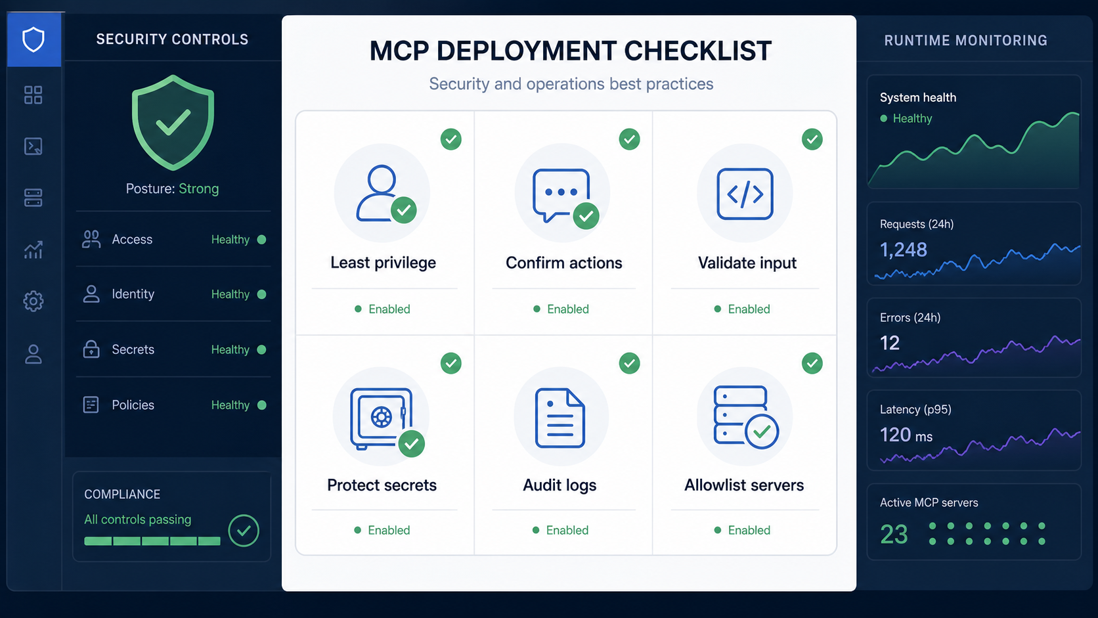Click Enabled status under Validate input
Image resolution: width=1098 pixels, height=618 pixels.
click(x=742, y=309)
